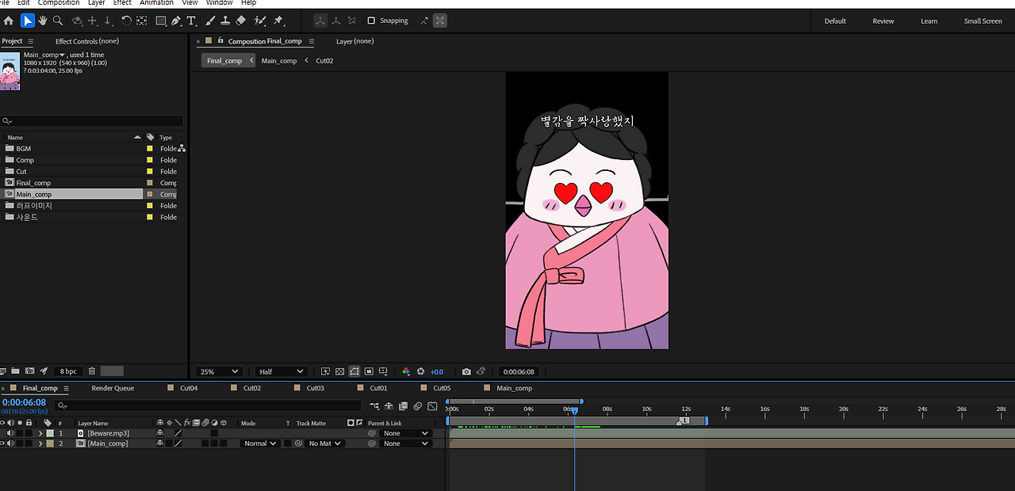Screen dimensions: 1015x491
Task: Select the Puppet Pin tool
Action: click(x=278, y=21)
